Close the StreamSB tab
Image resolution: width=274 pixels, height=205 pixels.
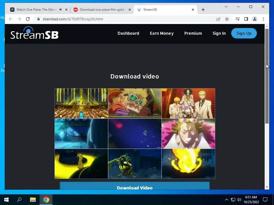(193, 10)
